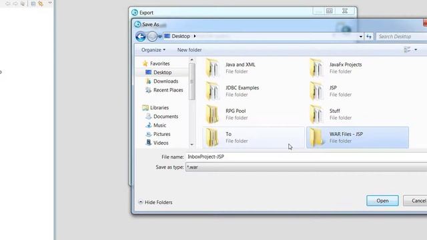This screenshot has width=427, height=240.
Task: Collapse folders with Hide Folders
Action: pos(155,202)
